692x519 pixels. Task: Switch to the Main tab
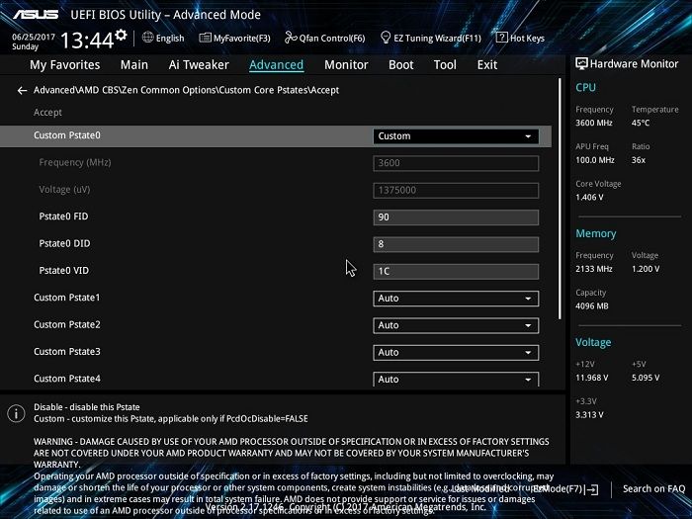[x=134, y=65]
